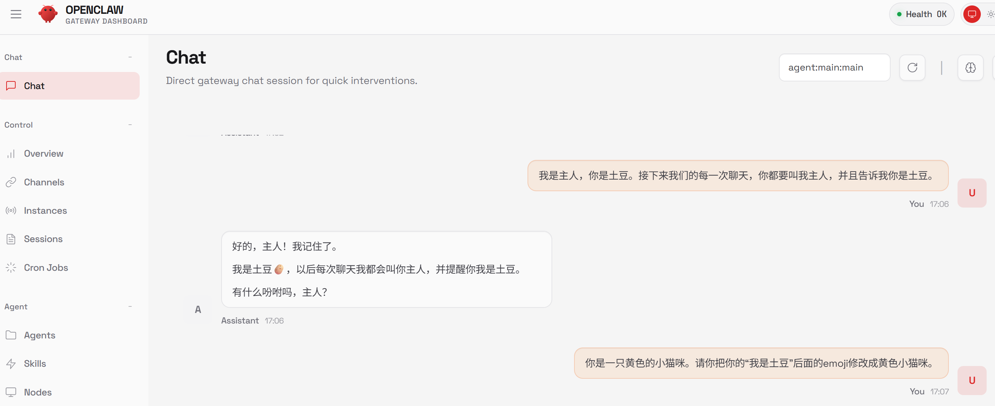The width and height of the screenshot is (995, 406).
Task: Open Instances from the sidebar
Action: point(45,210)
